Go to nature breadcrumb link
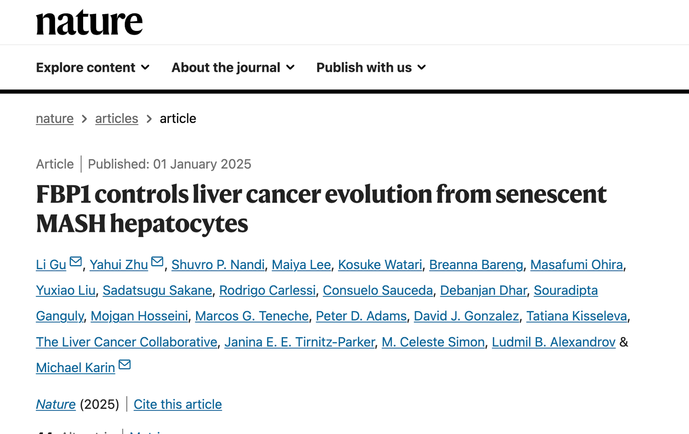 click(55, 118)
